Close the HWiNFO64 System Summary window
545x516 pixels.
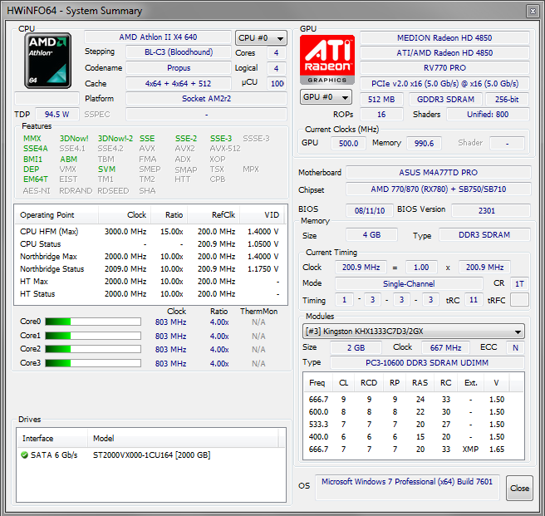coord(533,11)
